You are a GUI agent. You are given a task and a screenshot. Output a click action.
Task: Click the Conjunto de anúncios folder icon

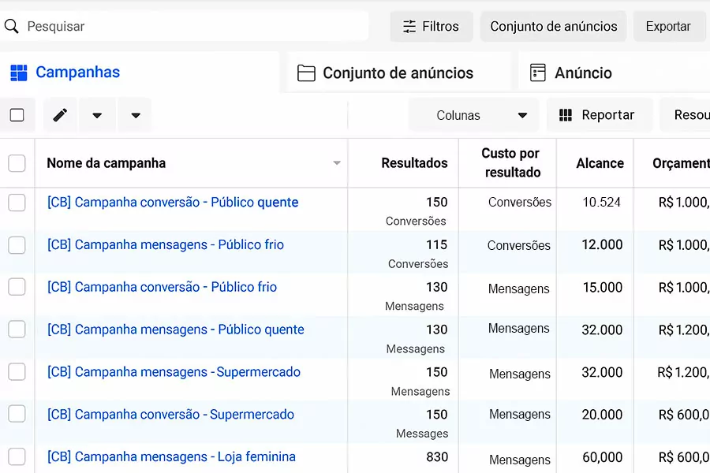point(306,73)
